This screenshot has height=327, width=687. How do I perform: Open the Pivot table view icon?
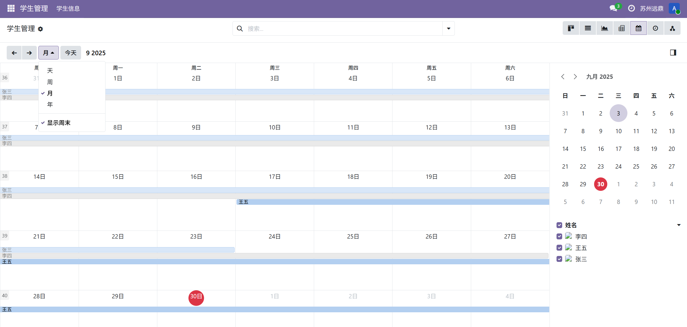(x=621, y=28)
